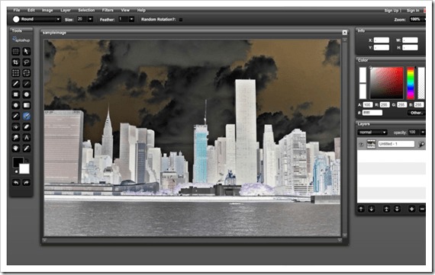Select the Lasso tool
The image size is (435, 275).
(27, 62)
